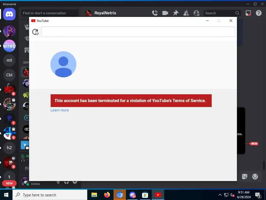Open the 'Cbl' server in sidebar
The image size is (266, 200).
pyautogui.click(x=9, y=75)
